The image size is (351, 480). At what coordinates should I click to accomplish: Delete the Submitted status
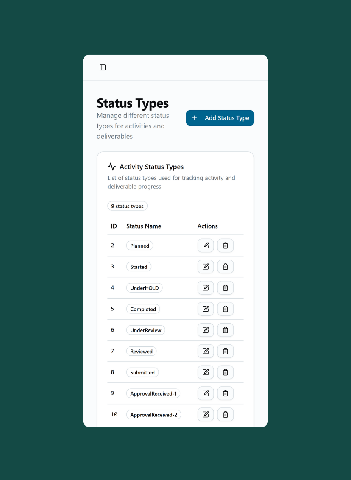[226, 372]
